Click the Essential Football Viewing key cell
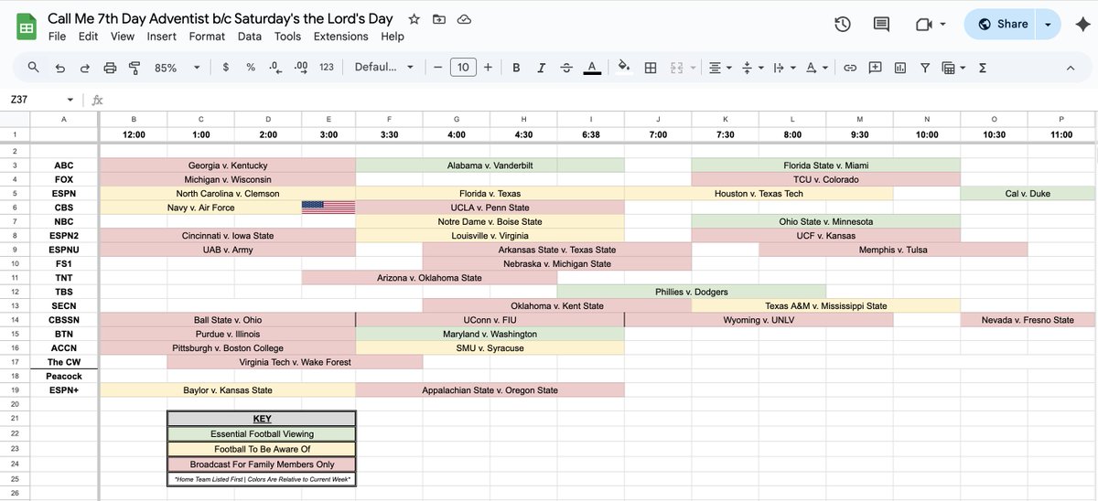 point(262,433)
